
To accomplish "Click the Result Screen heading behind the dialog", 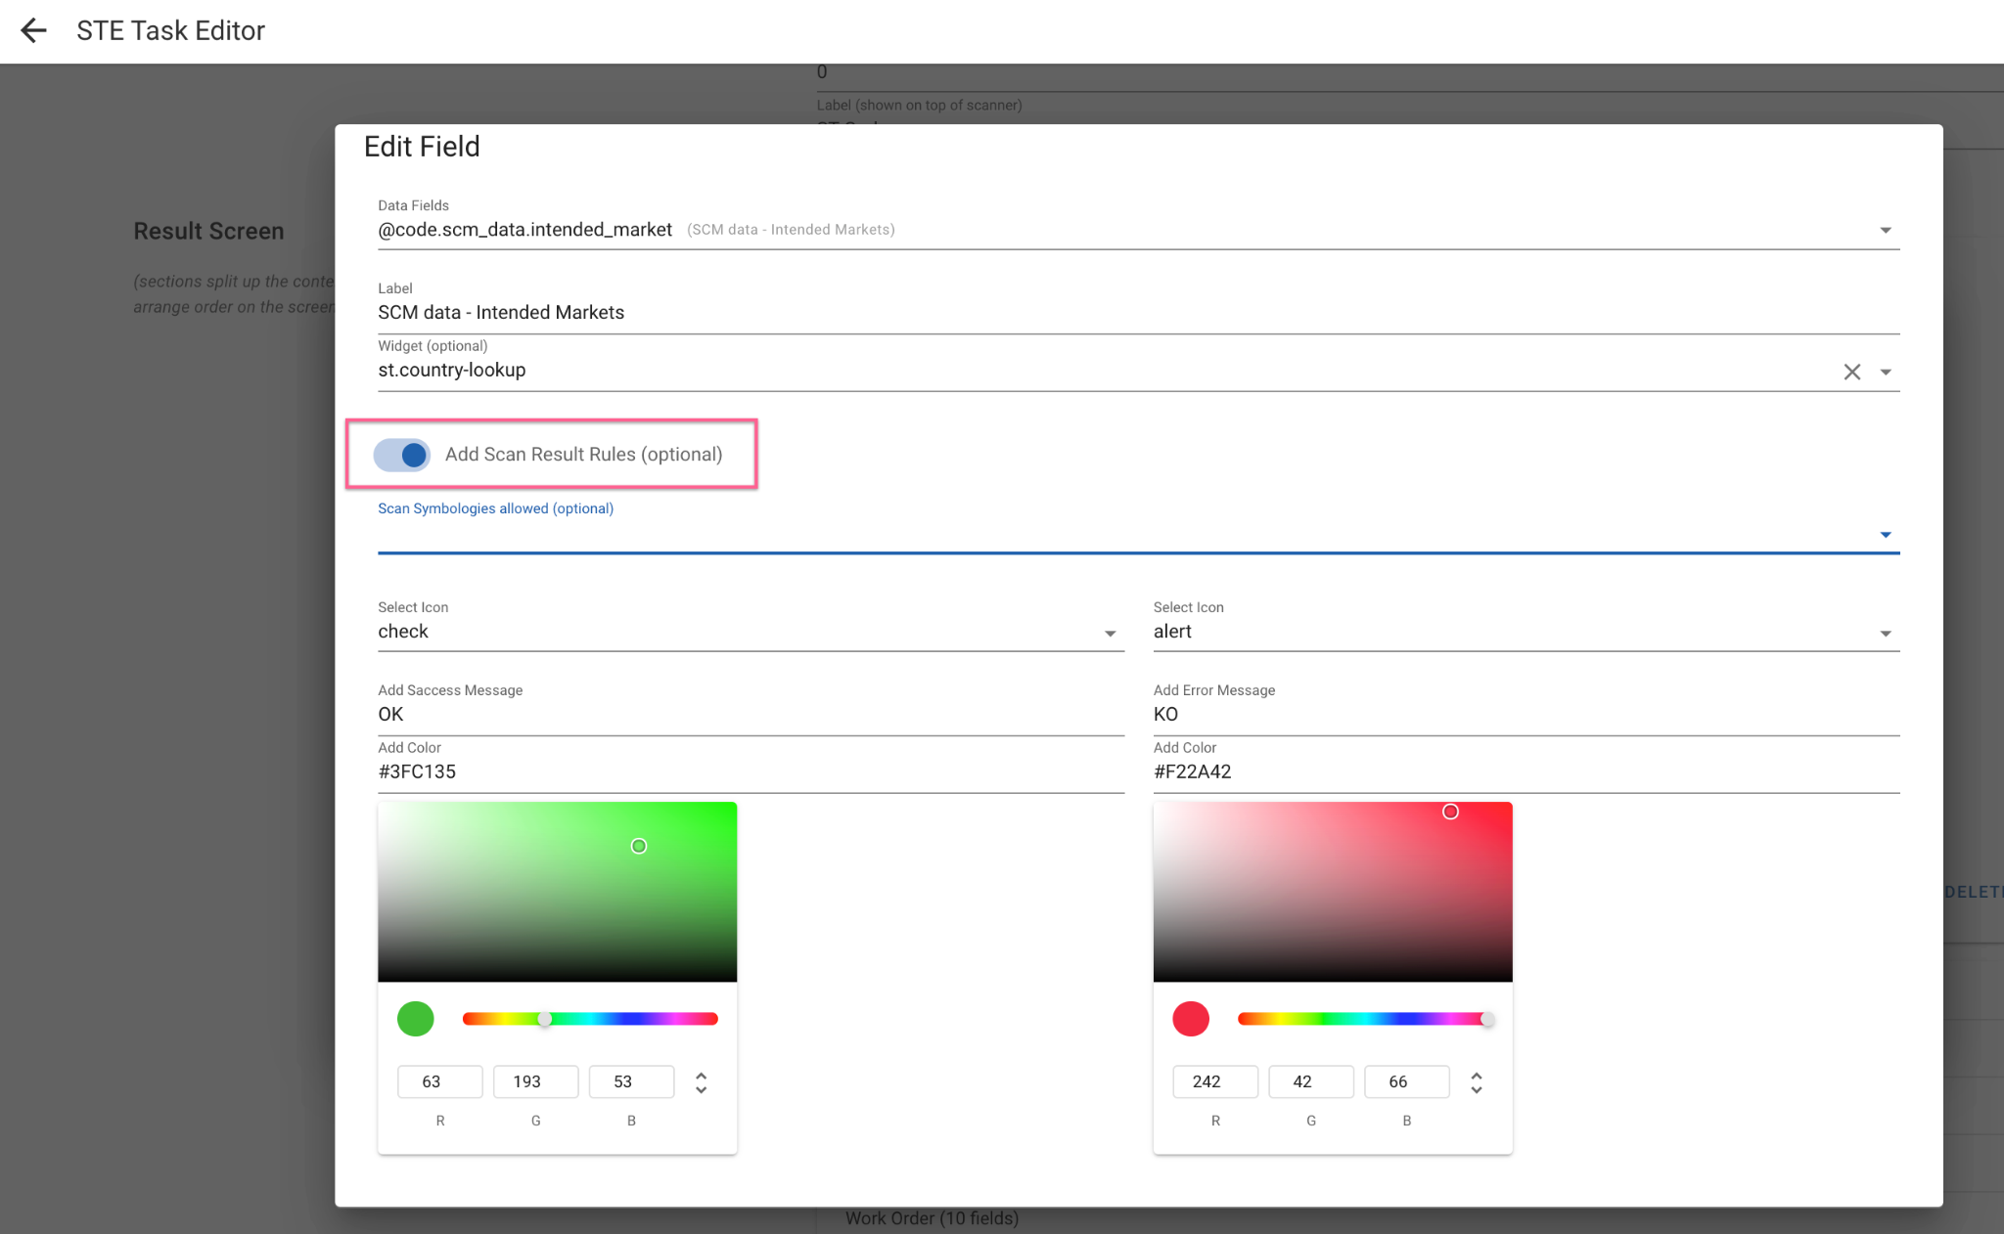I will tap(208, 232).
